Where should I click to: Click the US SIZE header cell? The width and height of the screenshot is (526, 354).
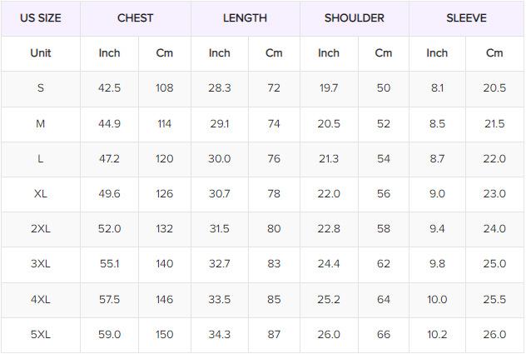point(40,17)
